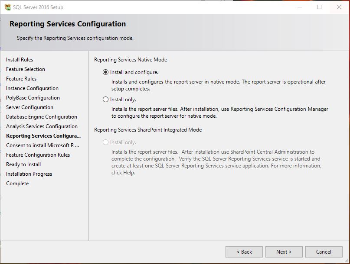Select Installation Progress in the navigation pane

pyautogui.click(x=29, y=174)
